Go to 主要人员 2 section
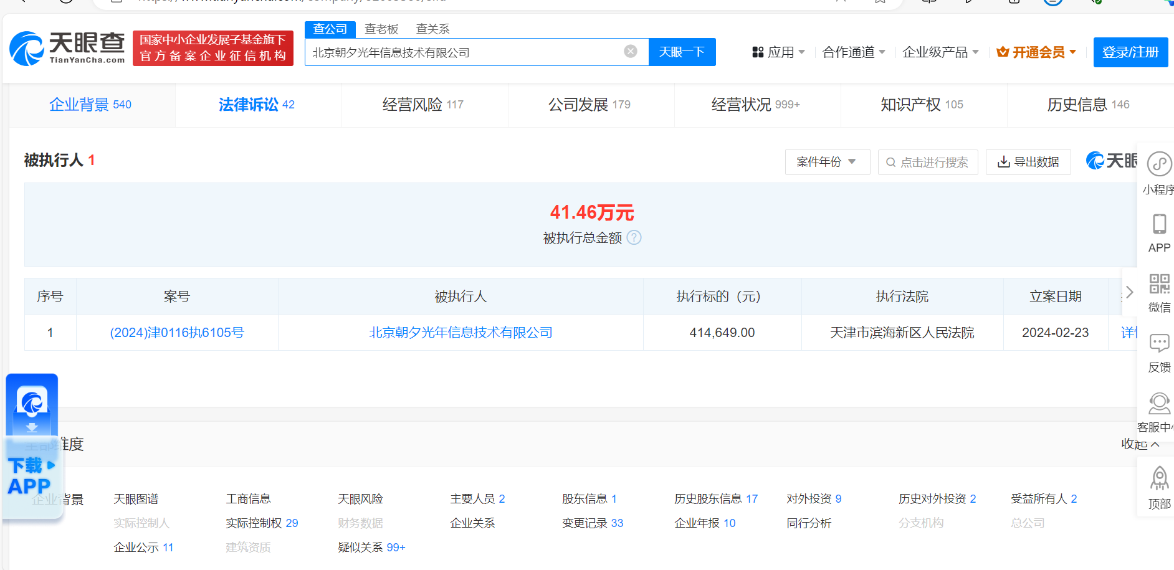Viewport: 1174px width, 570px height. coord(477,499)
